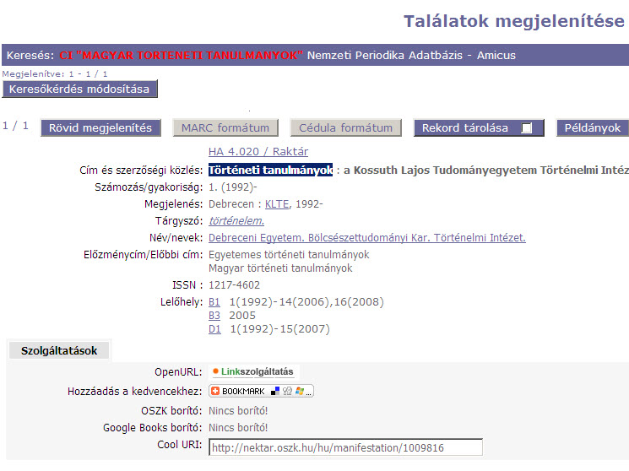Click the highlighted Történeti tanulmányok title

(x=270, y=170)
